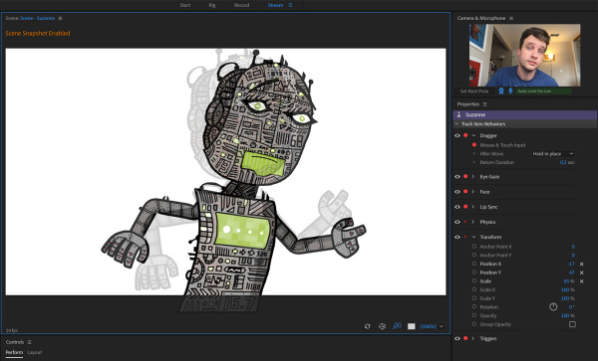This screenshot has height=361, width=598.
Task: Reset Position X with its X icon
Action: pyautogui.click(x=582, y=264)
